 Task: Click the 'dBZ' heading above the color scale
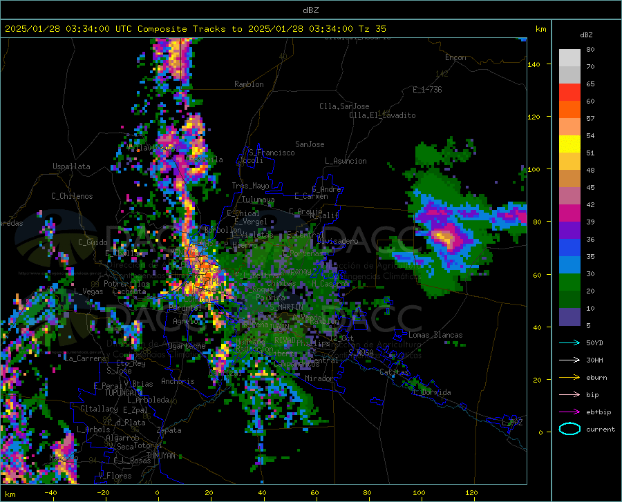[586, 35]
